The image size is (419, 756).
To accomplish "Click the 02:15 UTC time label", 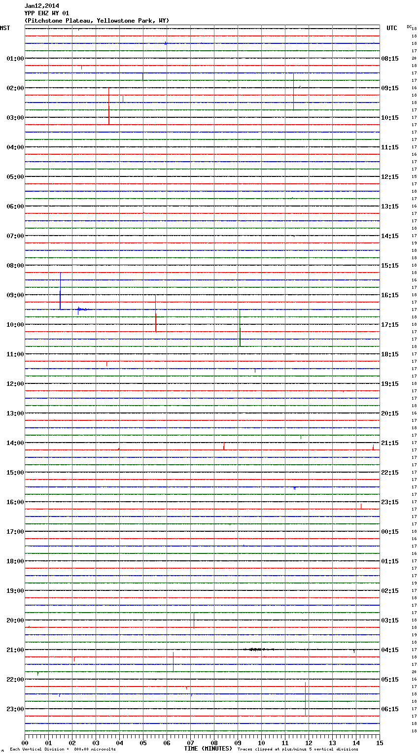I will (x=390, y=591).
